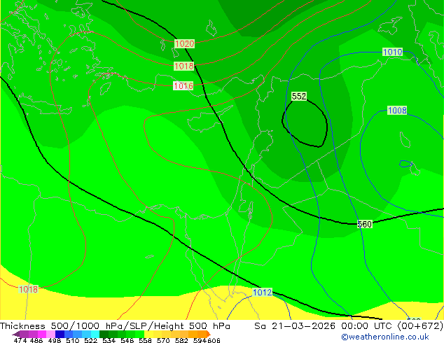444x343 pixels.
Task: Click the darkest green legend swatch at 534
Action: click(x=104, y=334)
